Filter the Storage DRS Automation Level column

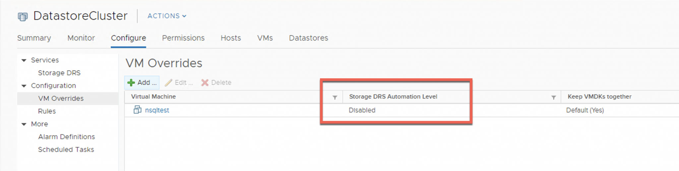coord(553,97)
